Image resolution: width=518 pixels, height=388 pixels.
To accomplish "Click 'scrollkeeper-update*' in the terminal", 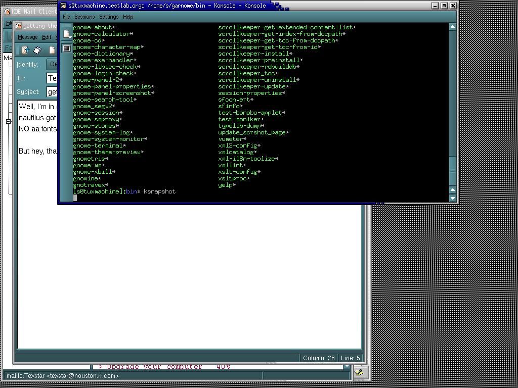I will [253, 86].
